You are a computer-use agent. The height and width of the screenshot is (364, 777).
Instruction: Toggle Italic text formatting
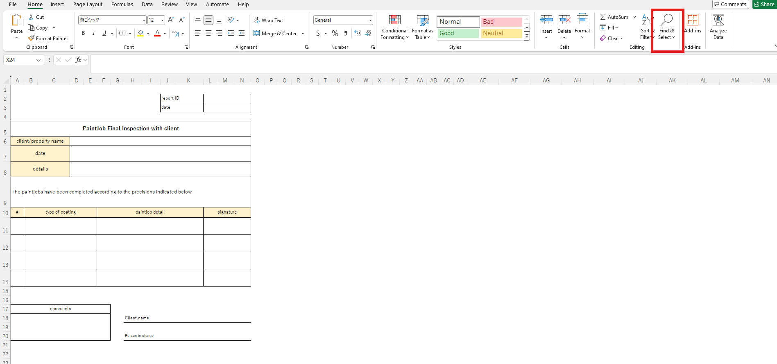pyautogui.click(x=94, y=33)
